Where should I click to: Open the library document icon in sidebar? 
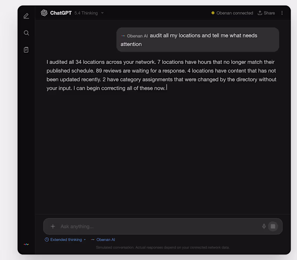(x=26, y=50)
